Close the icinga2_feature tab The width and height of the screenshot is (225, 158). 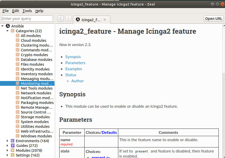(x=105, y=20)
